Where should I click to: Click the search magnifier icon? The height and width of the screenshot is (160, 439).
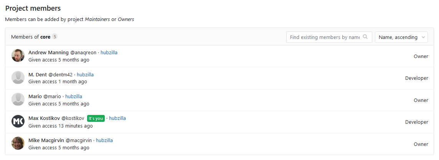click(x=365, y=37)
